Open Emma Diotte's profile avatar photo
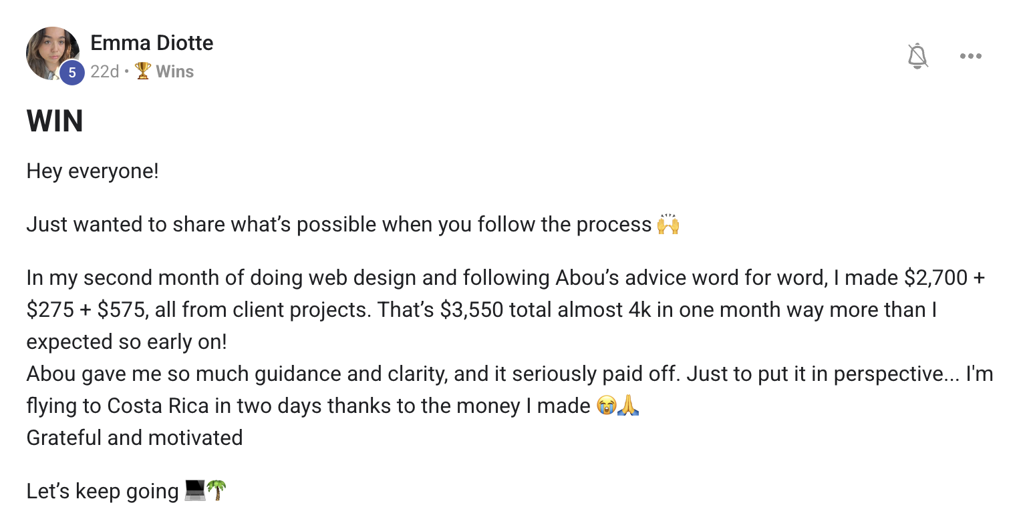 coord(51,51)
